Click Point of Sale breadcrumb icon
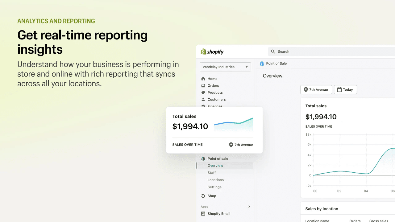This screenshot has width=395, height=222. click(x=262, y=64)
